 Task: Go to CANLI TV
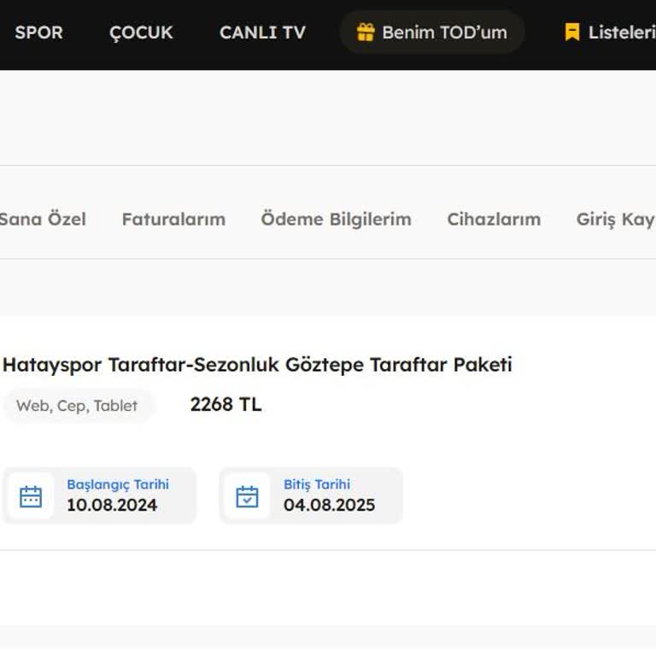pyautogui.click(x=263, y=32)
